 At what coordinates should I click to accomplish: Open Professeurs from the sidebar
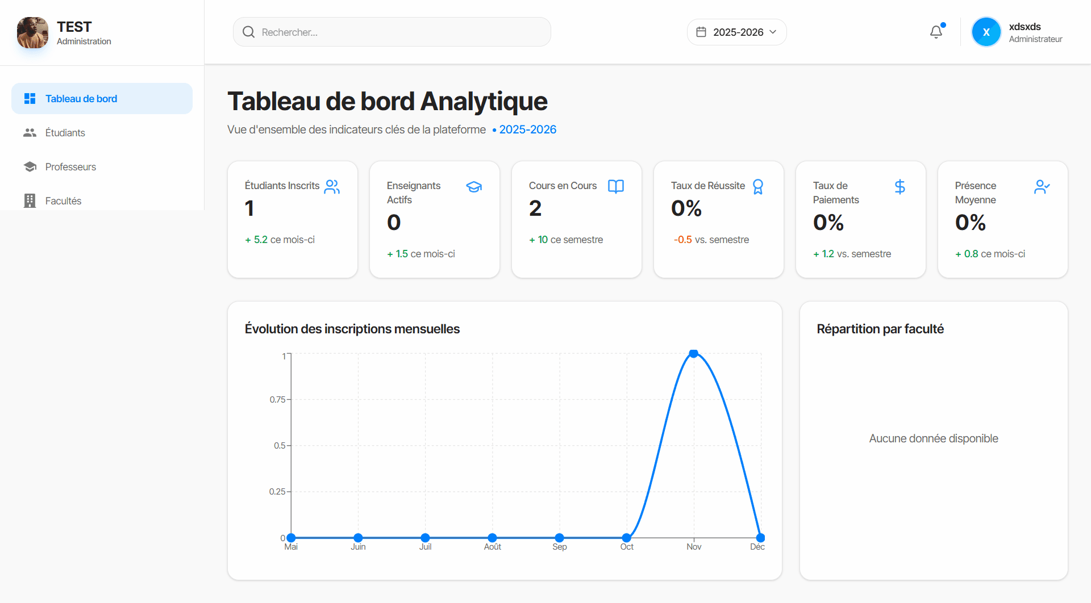click(x=70, y=167)
